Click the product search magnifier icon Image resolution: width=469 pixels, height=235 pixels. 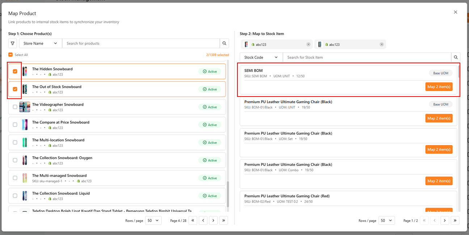coord(224,43)
